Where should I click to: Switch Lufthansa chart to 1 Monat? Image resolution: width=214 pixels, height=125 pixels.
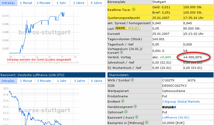[26, 81]
